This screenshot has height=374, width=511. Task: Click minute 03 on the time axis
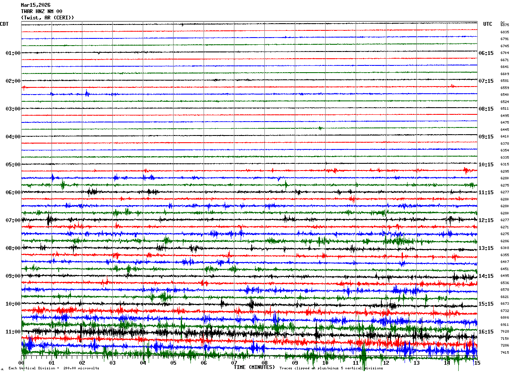113,363
